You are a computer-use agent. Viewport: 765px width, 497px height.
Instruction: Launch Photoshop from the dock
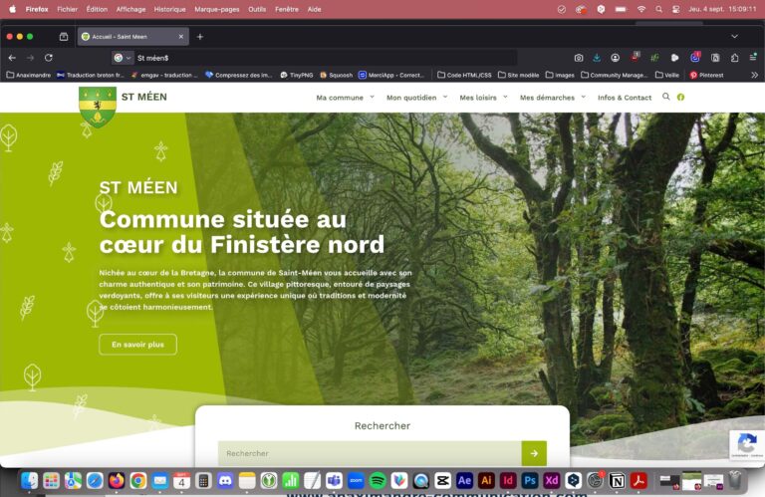coord(530,481)
